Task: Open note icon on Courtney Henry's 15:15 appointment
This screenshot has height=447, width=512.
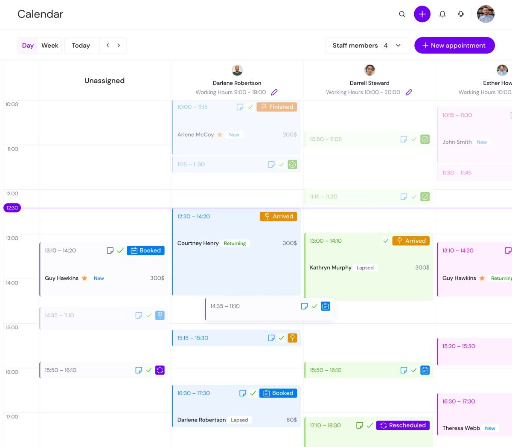Action: [x=271, y=338]
